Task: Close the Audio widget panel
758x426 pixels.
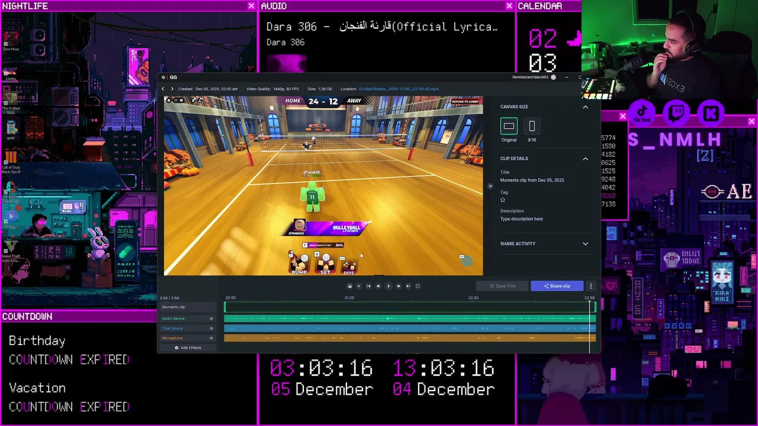Action: (x=509, y=6)
